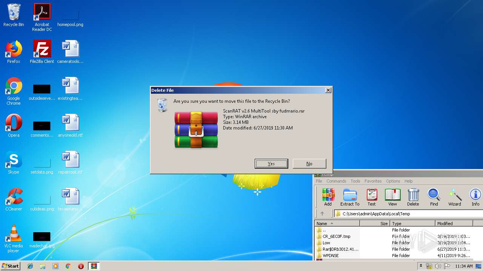483x271 pixels.
Task: Select the FileZilla Client desktop shortcut
Action: pos(42,52)
